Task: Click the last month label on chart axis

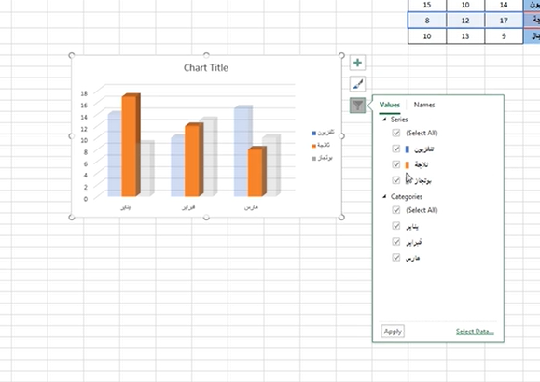Action: (x=251, y=207)
